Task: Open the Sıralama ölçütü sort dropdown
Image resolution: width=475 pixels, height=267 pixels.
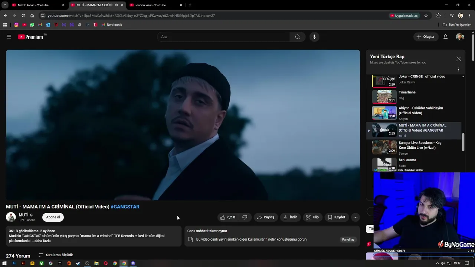Action: (x=56, y=255)
